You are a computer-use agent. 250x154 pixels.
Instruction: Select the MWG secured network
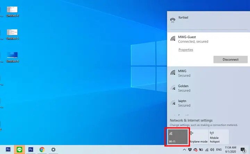[208, 73]
